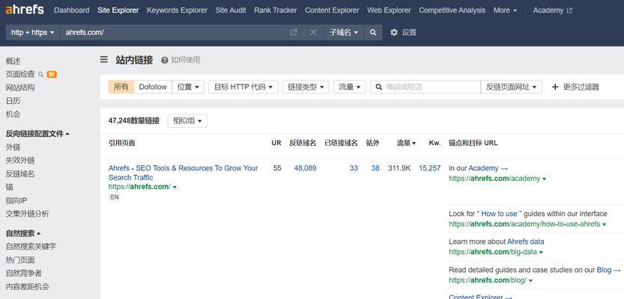Switch to Site Explorer
The height and width of the screenshot is (299, 624).
click(x=118, y=10)
